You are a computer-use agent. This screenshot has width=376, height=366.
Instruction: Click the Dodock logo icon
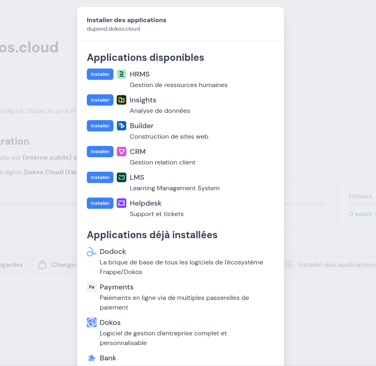click(92, 252)
